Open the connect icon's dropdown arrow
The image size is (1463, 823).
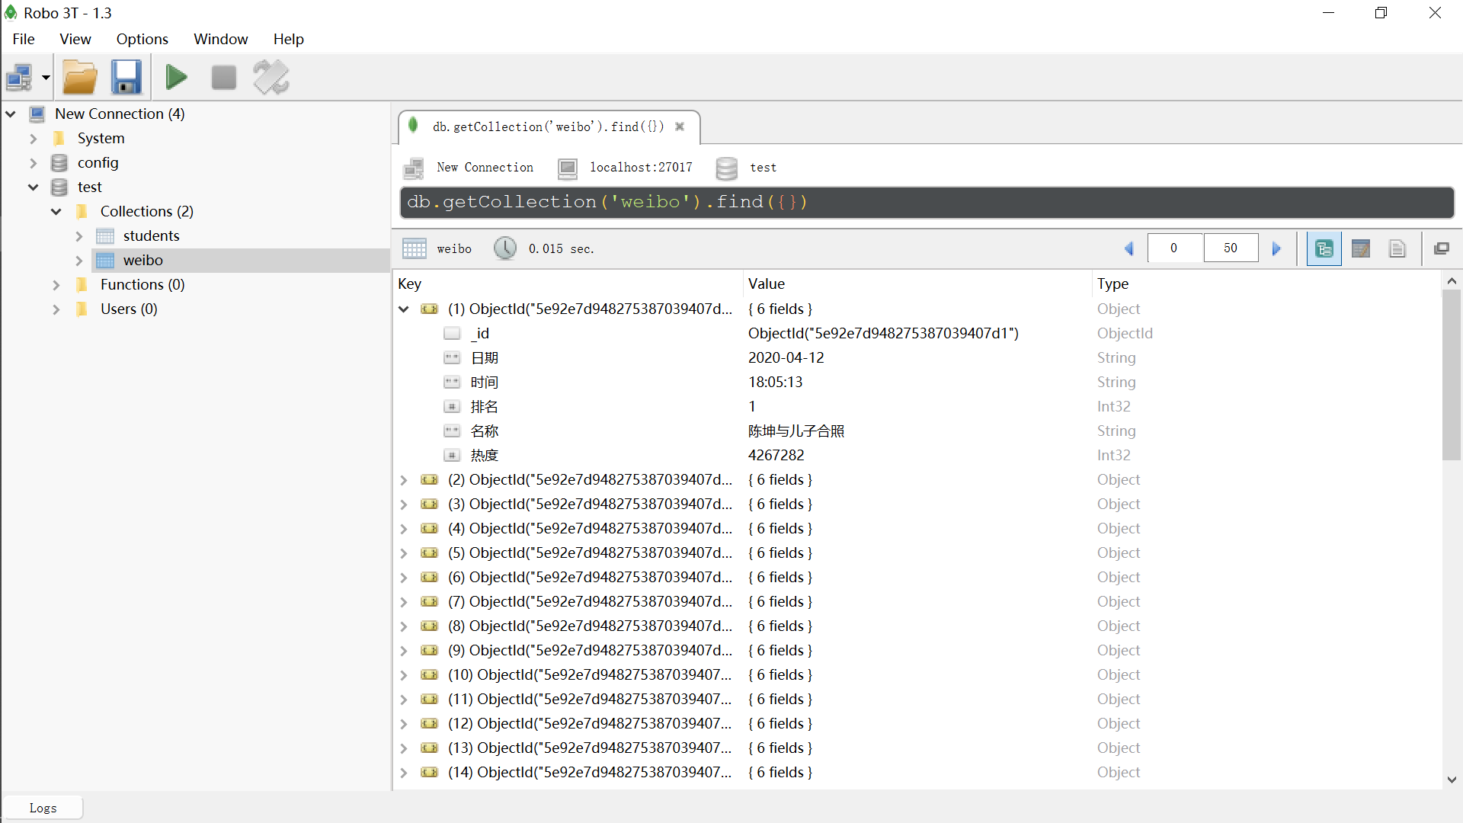pos(46,78)
